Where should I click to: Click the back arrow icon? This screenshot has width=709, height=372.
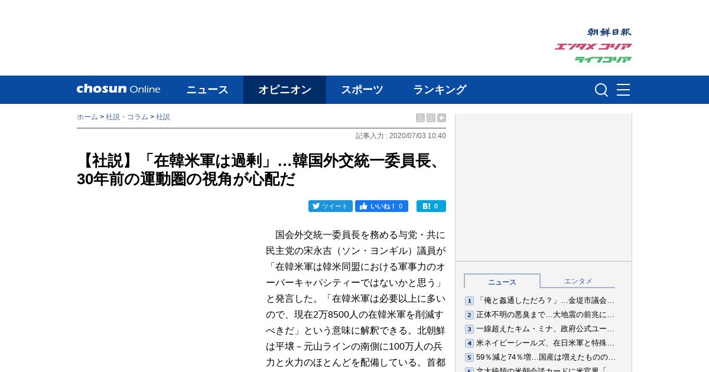pyautogui.click(x=441, y=118)
